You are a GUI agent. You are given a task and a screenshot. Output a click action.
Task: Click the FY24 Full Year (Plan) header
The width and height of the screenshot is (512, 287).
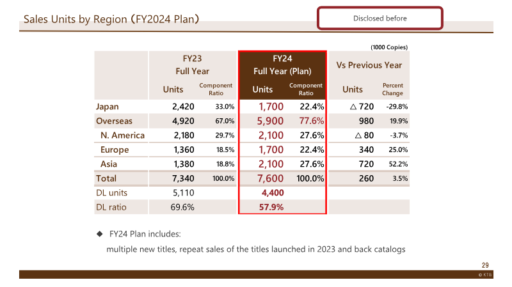[x=282, y=65]
